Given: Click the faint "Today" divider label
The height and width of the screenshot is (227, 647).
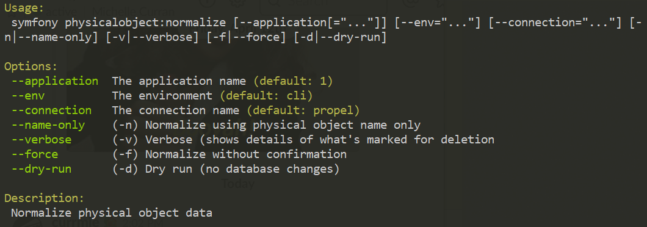Looking at the screenshot, I should [238, 184].
